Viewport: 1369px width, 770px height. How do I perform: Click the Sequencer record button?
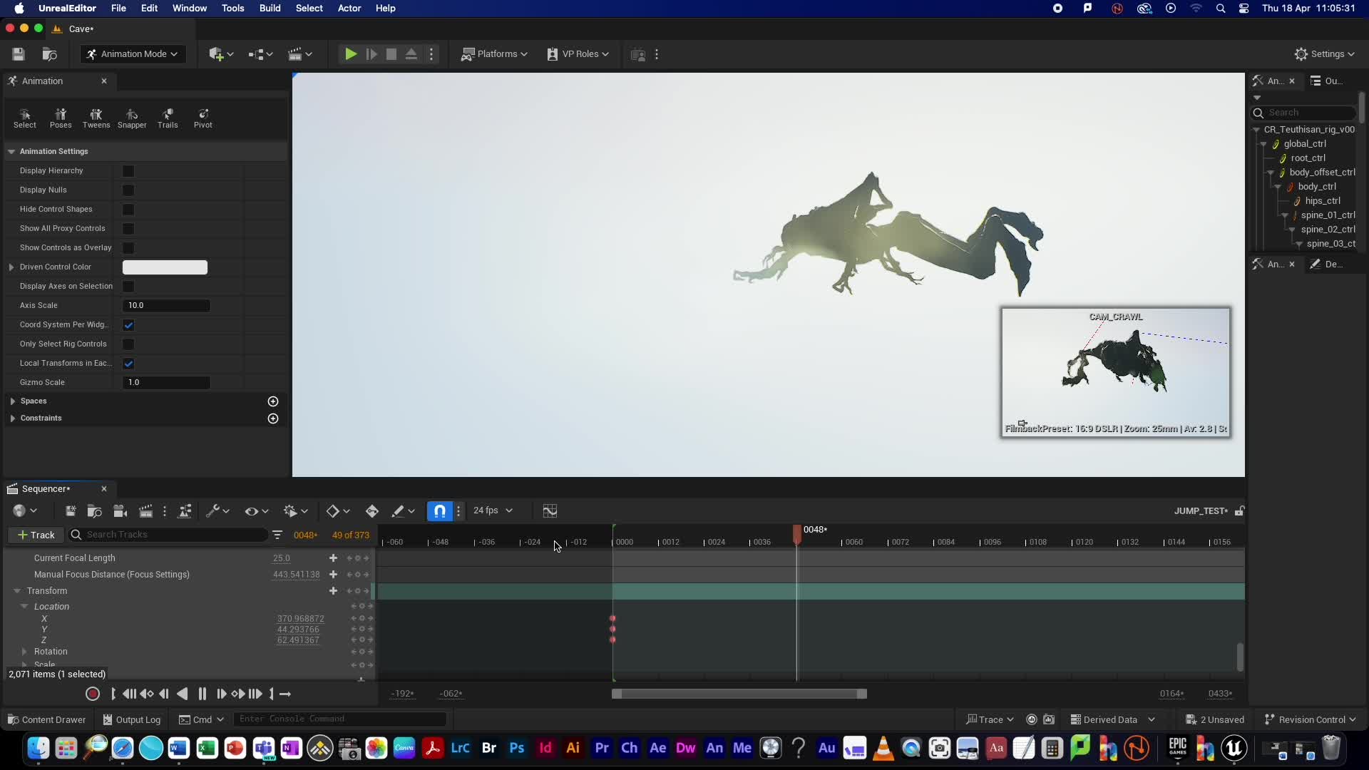[92, 694]
